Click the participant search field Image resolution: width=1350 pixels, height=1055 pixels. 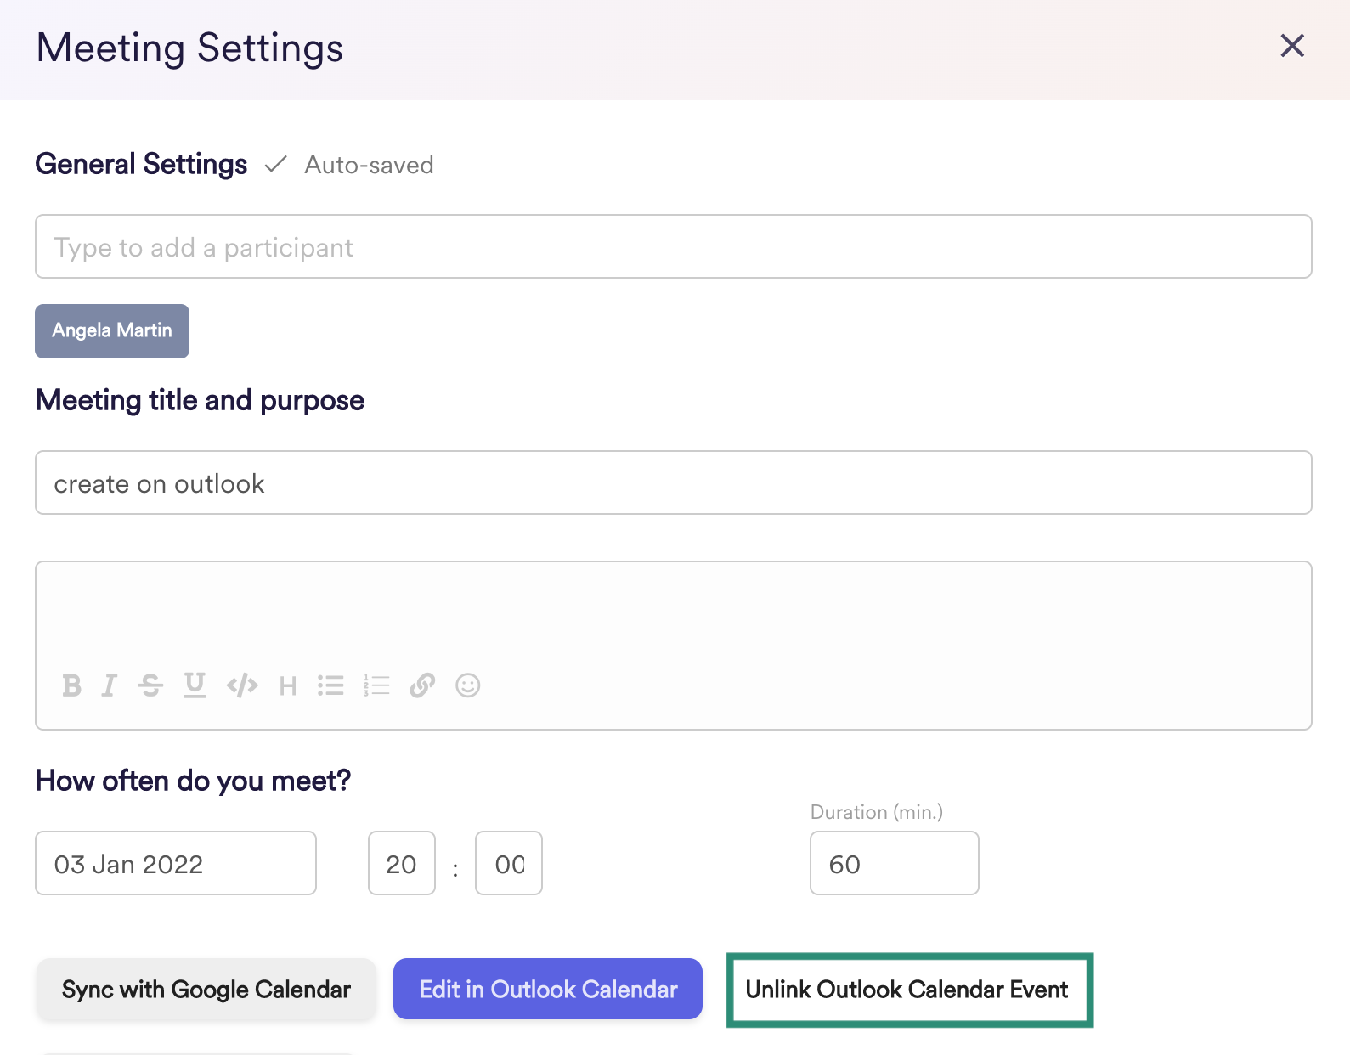[x=673, y=247]
